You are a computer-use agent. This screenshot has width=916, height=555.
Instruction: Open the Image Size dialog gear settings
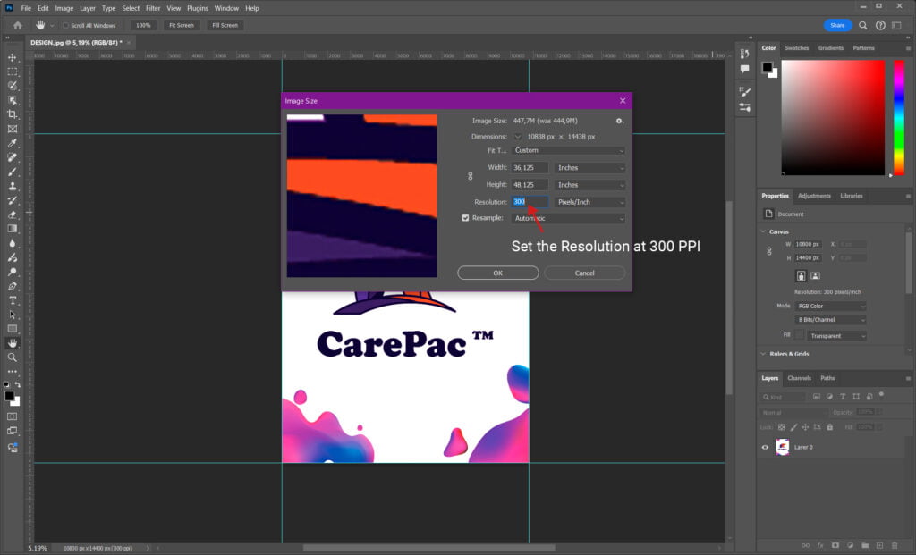[618, 121]
